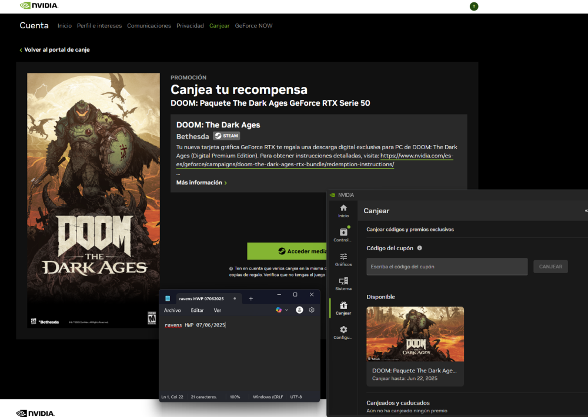The width and height of the screenshot is (588, 417).
Task: Open Gráficos in the NVIDIA app sidebar
Action: point(343,260)
